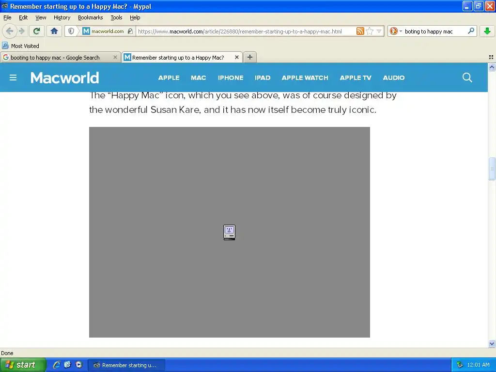Viewport: 496px width, 372px height.
Task: Click the Happy Mac icon image
Action: click(229, 232)
